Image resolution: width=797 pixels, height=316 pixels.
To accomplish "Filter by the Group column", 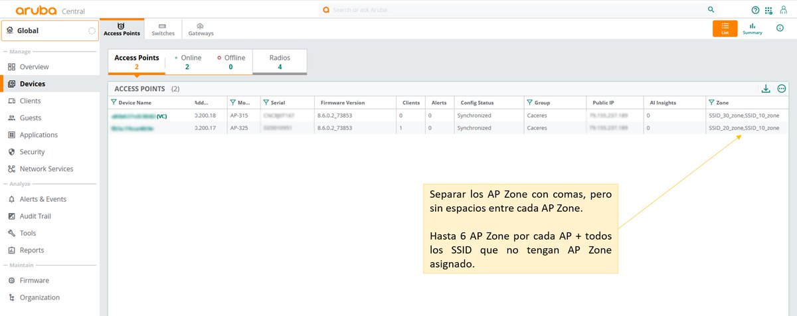I will (x=529, y=103).
